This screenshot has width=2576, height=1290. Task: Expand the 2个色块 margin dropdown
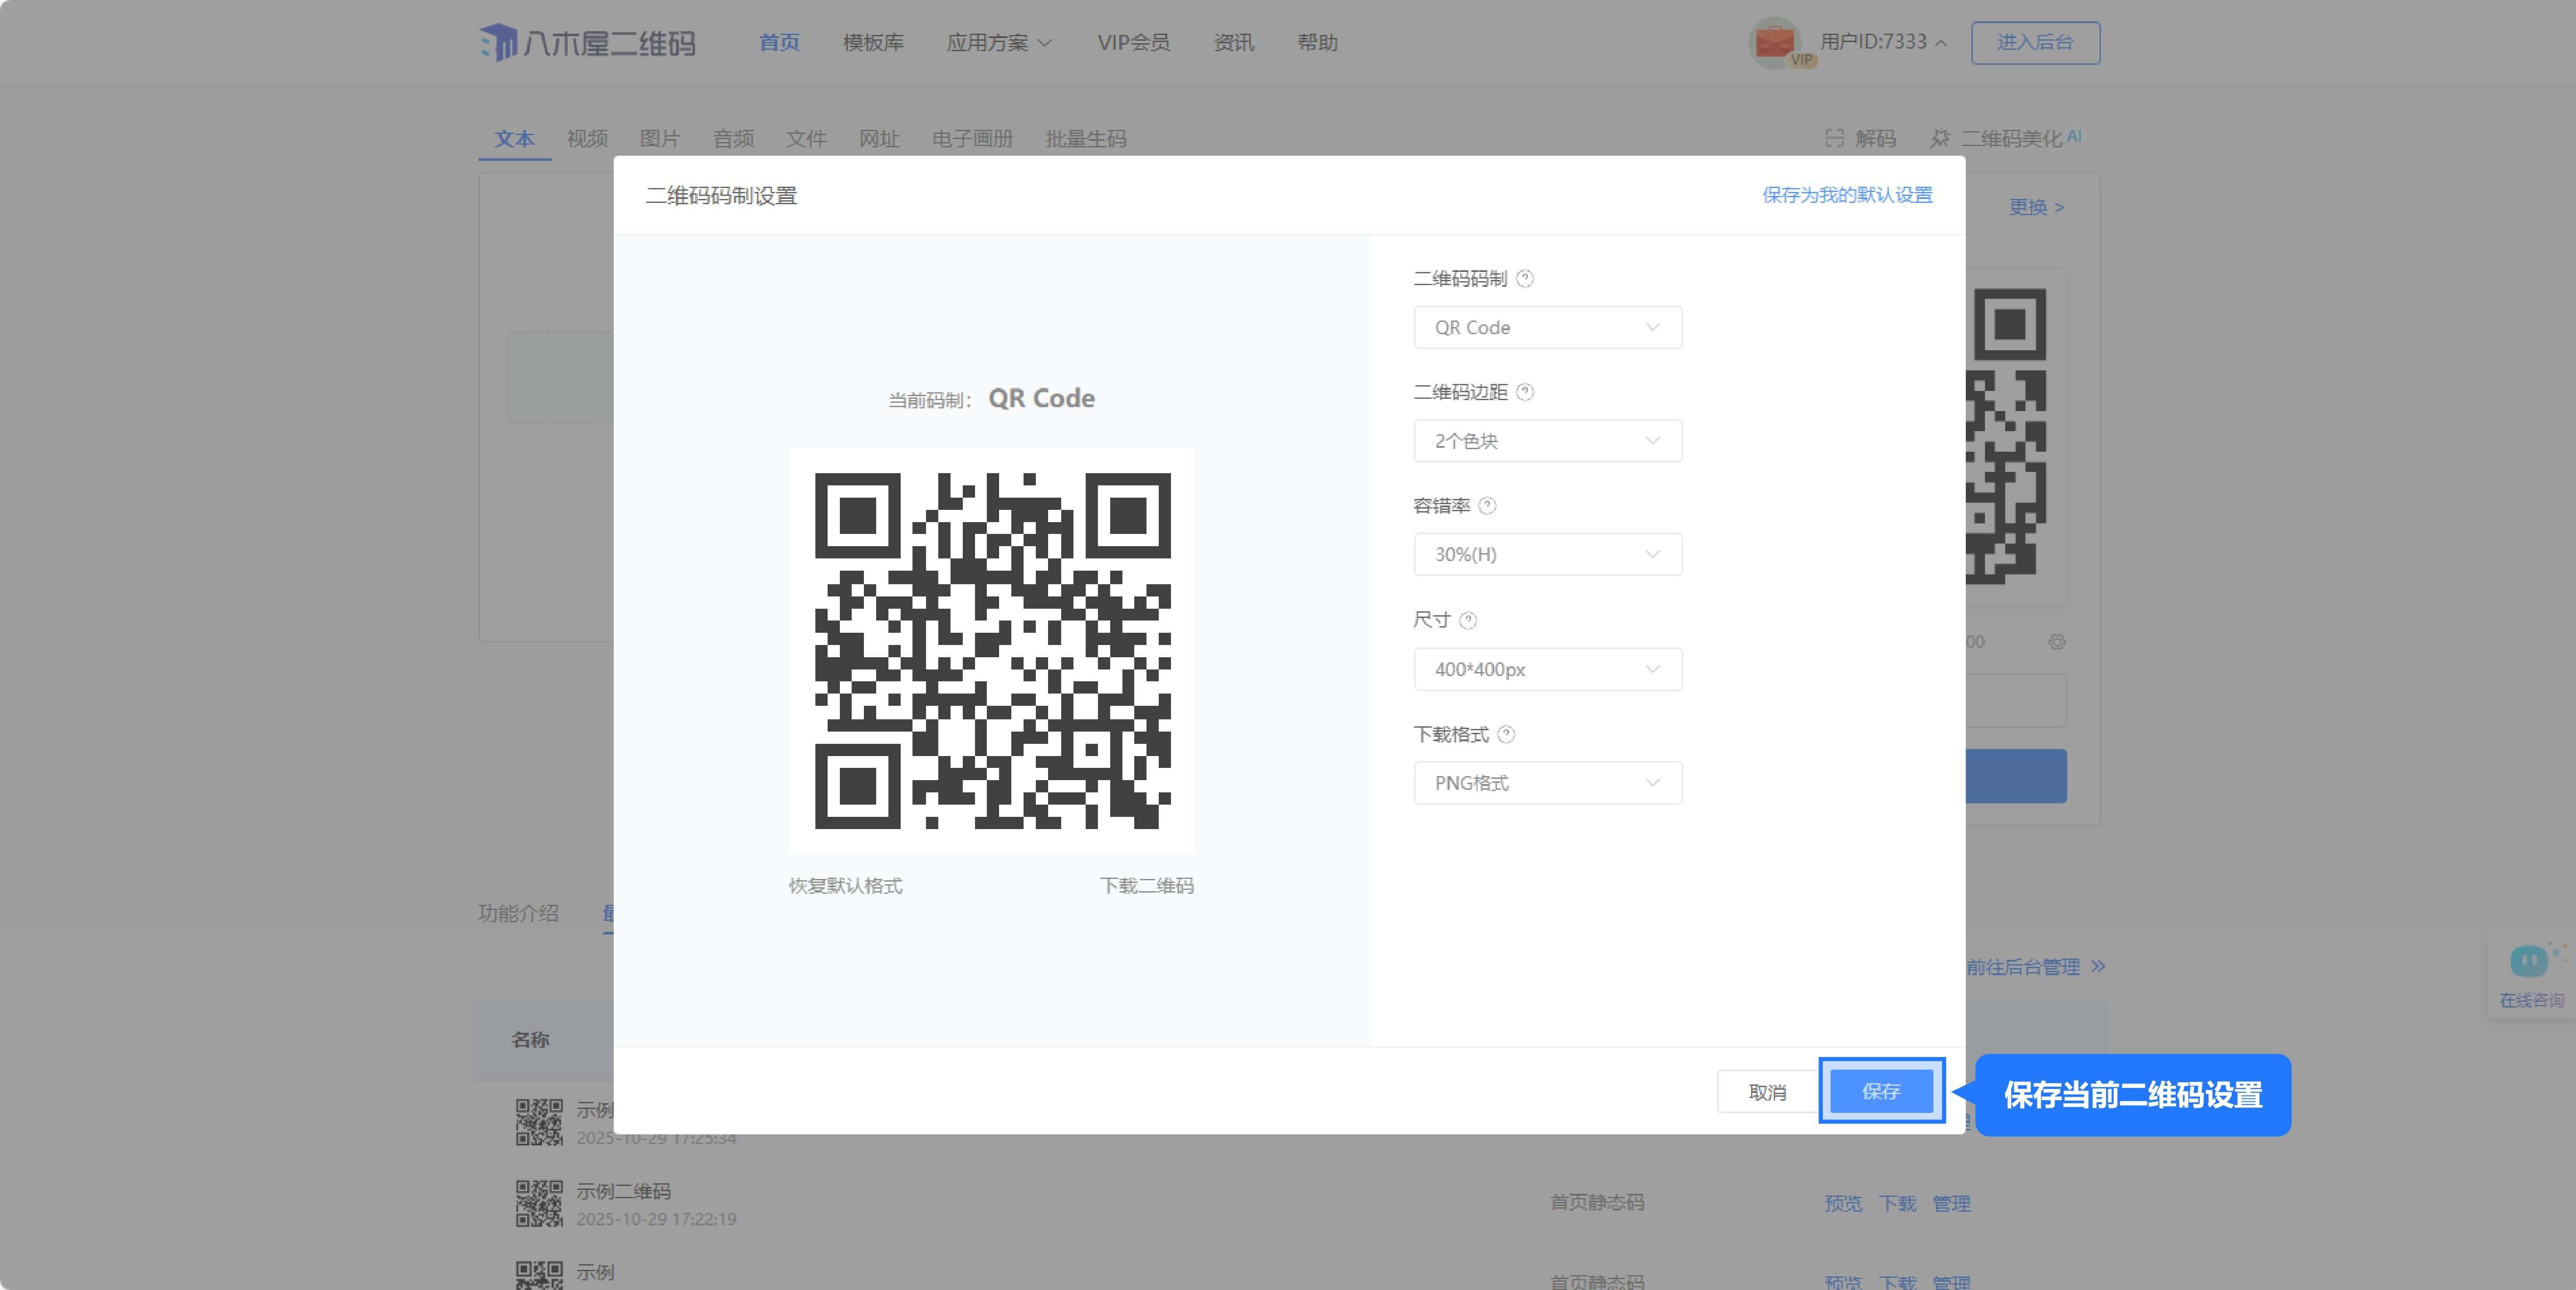pyautogui.click(x=1547, y=441)
